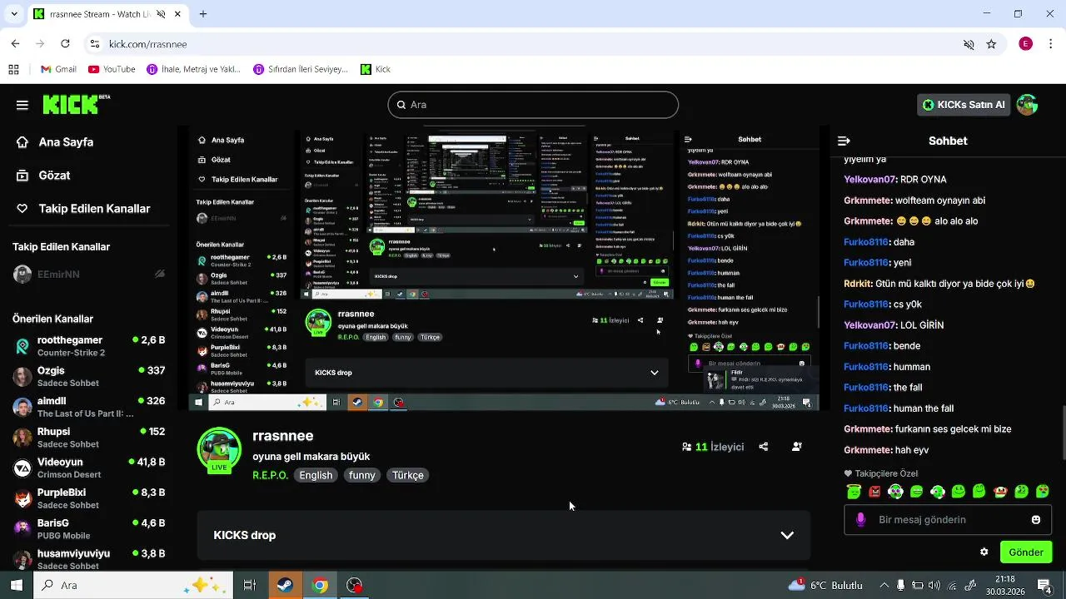The height and width of the screenshot is (599, 1066).
Task: Collapse chat using the Sohbet panel arrow icon
Action: click(844, 141)
